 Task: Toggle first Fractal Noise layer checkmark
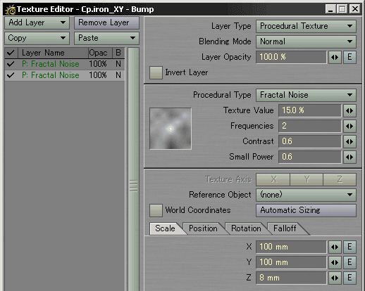click(x=11, y=64)
